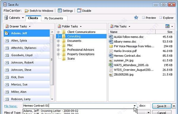Select the Property Descriptions folder
The width and height of the screenshot is (178, 114).
[81, 54]
